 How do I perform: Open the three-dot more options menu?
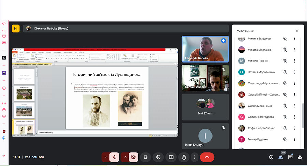194,157
